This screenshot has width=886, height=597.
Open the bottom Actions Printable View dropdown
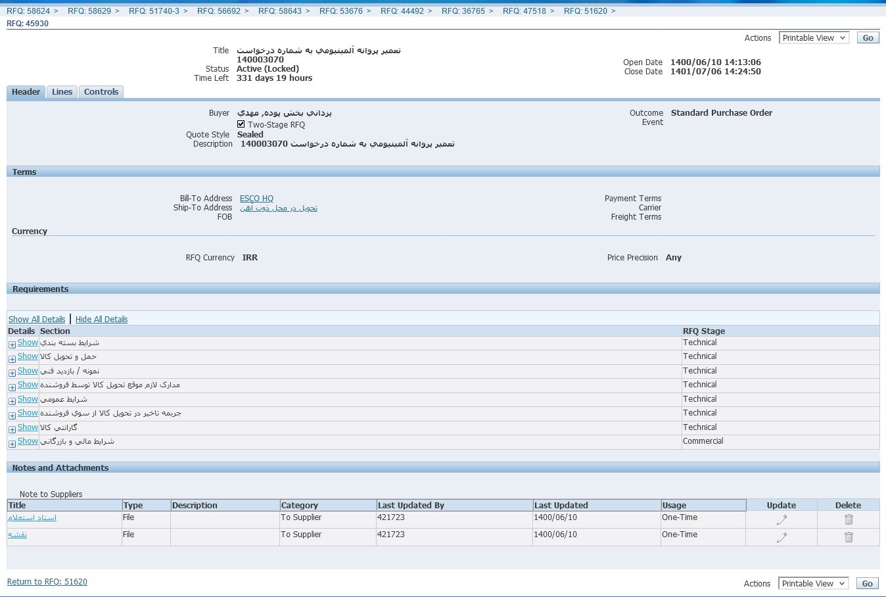pos(814,584)
